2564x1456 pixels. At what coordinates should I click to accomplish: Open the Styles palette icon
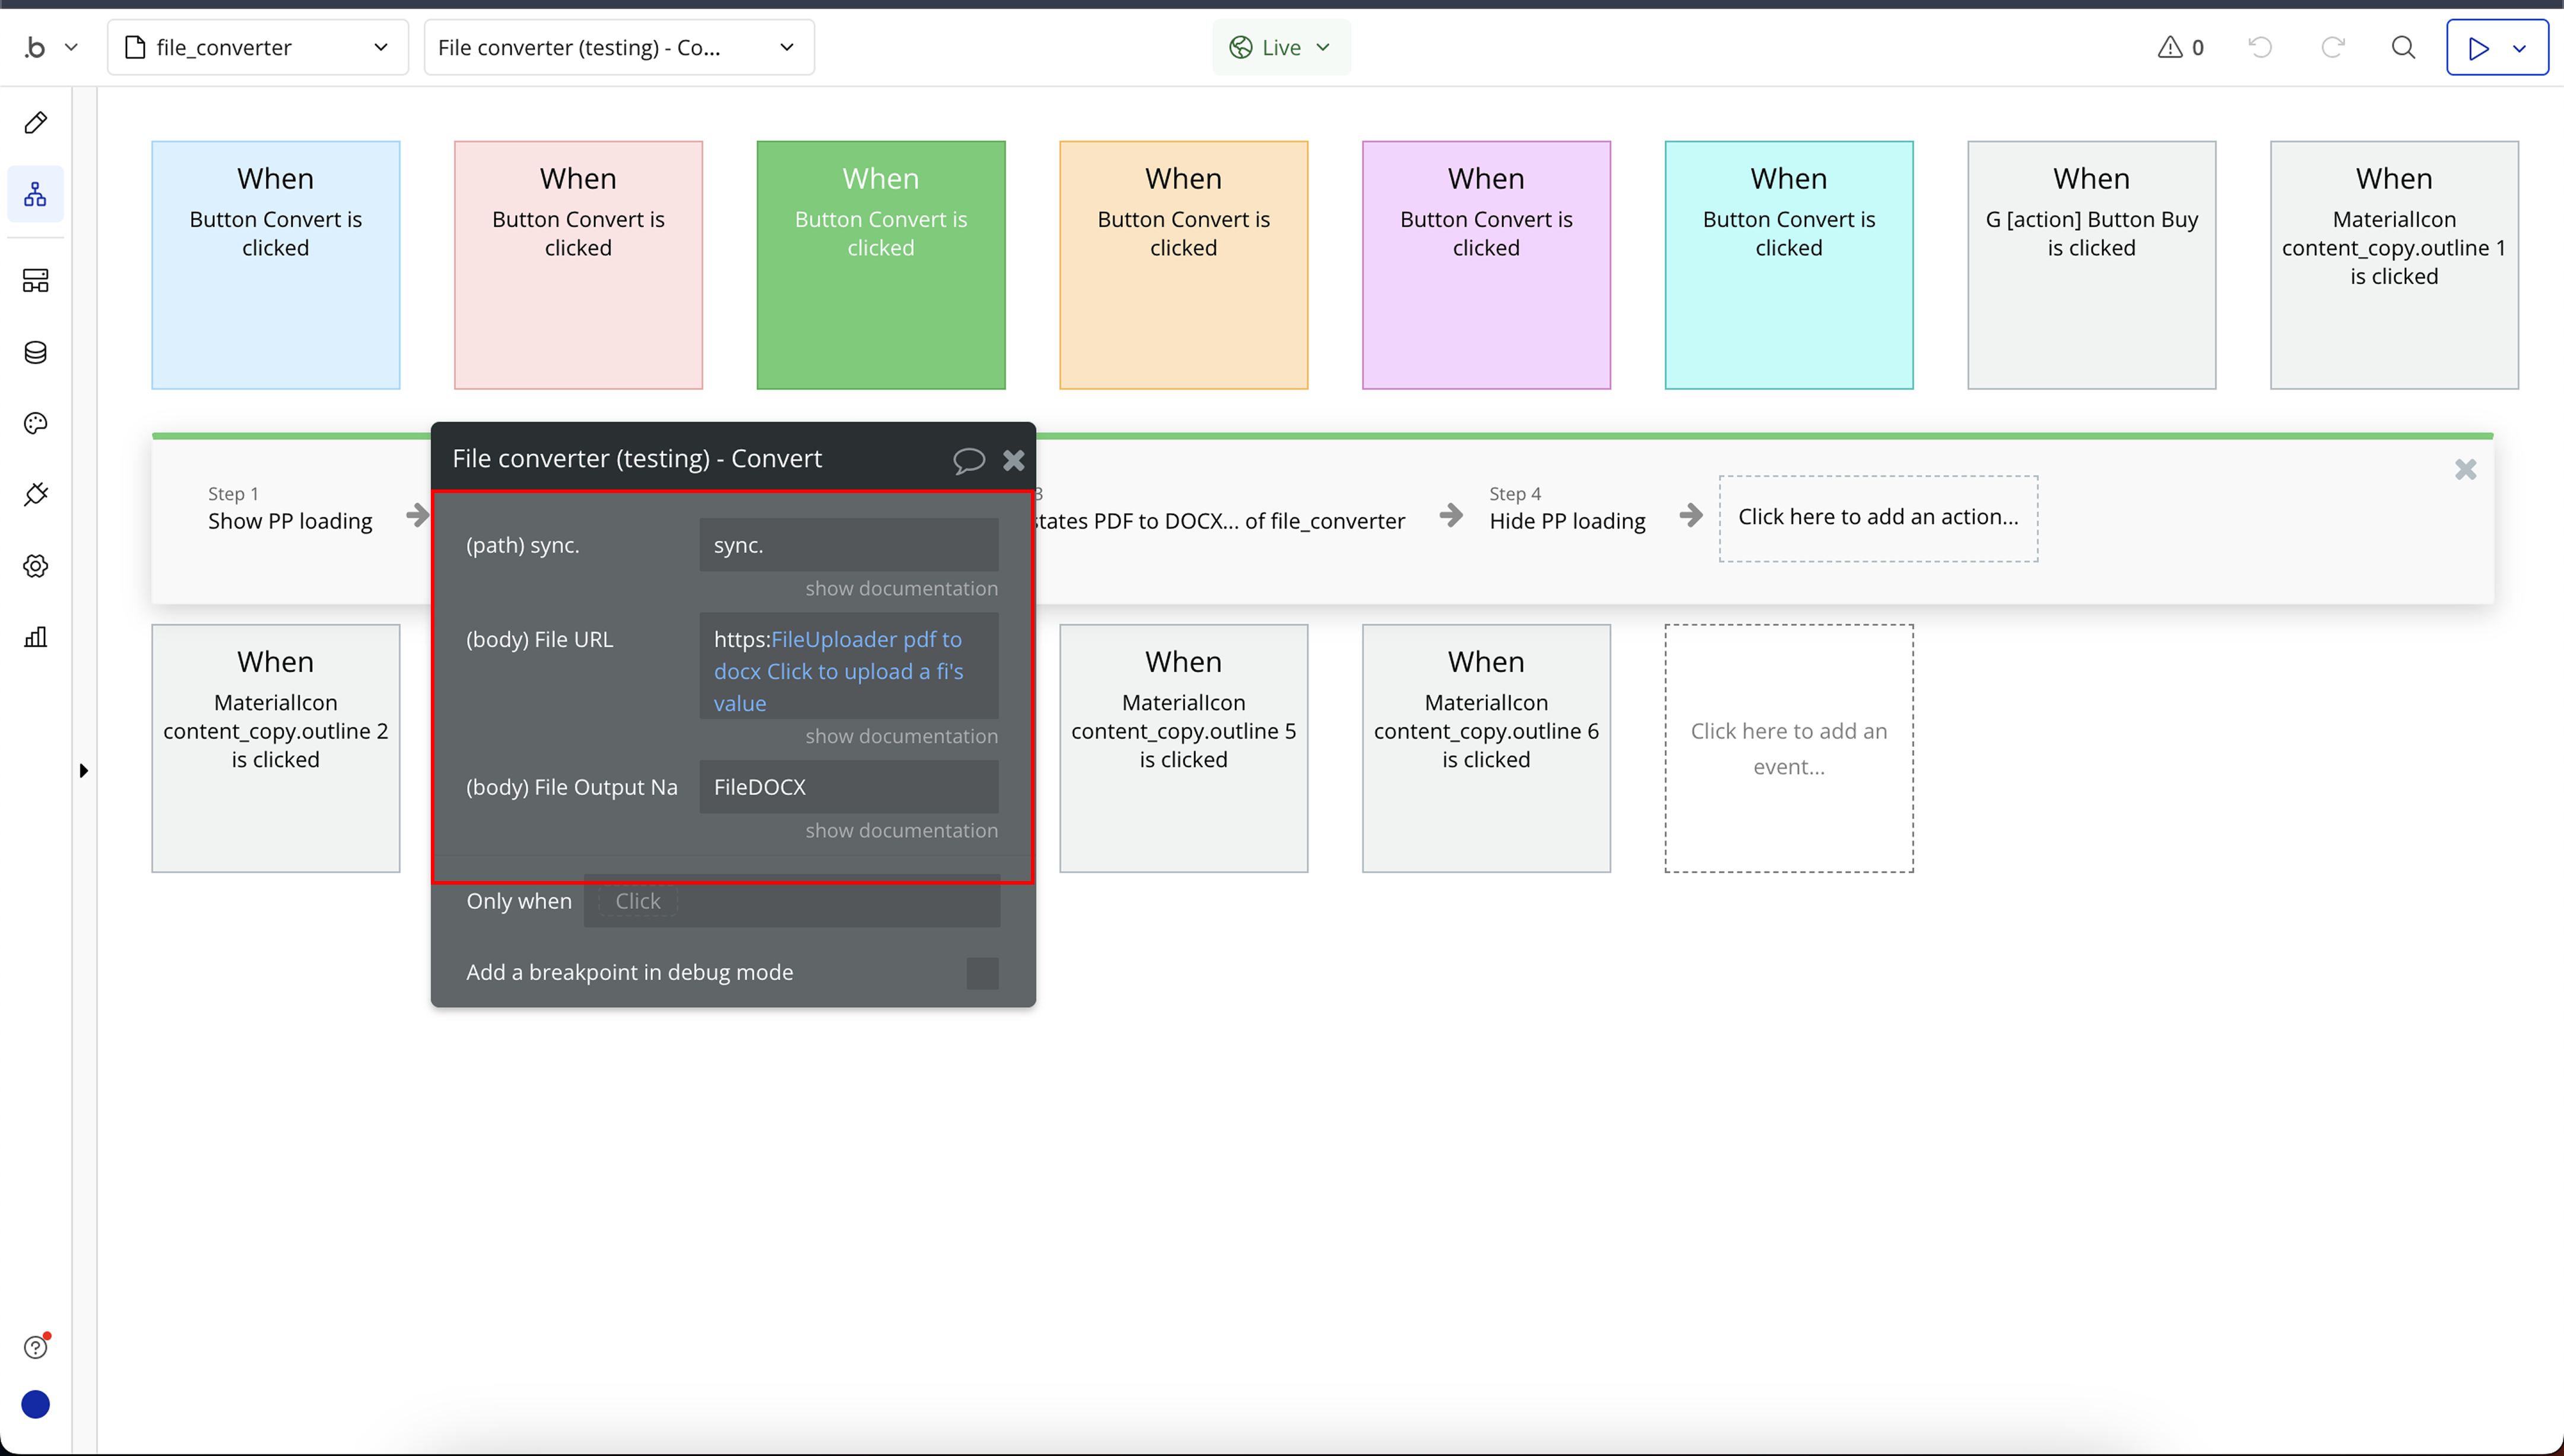pos(36,423)
